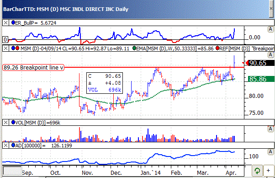Toggle auto-scale A in the volume pane
Image resolution: width=275 pixels, height=178 pixels.
[x=270, y=129]
